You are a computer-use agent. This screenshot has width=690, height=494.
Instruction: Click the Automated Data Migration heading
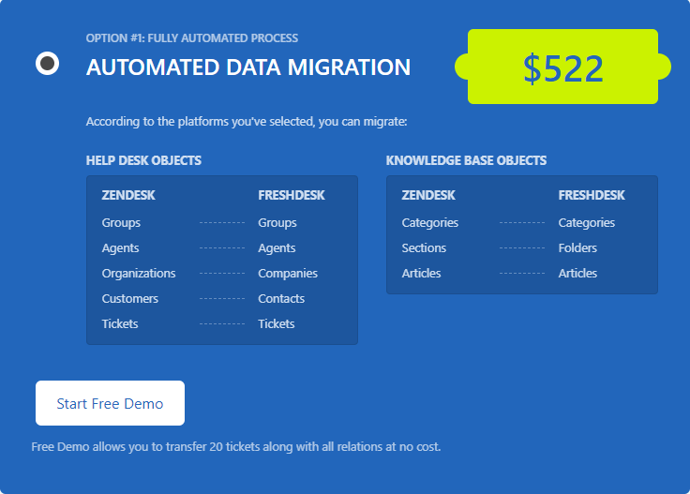pos(248,67)
